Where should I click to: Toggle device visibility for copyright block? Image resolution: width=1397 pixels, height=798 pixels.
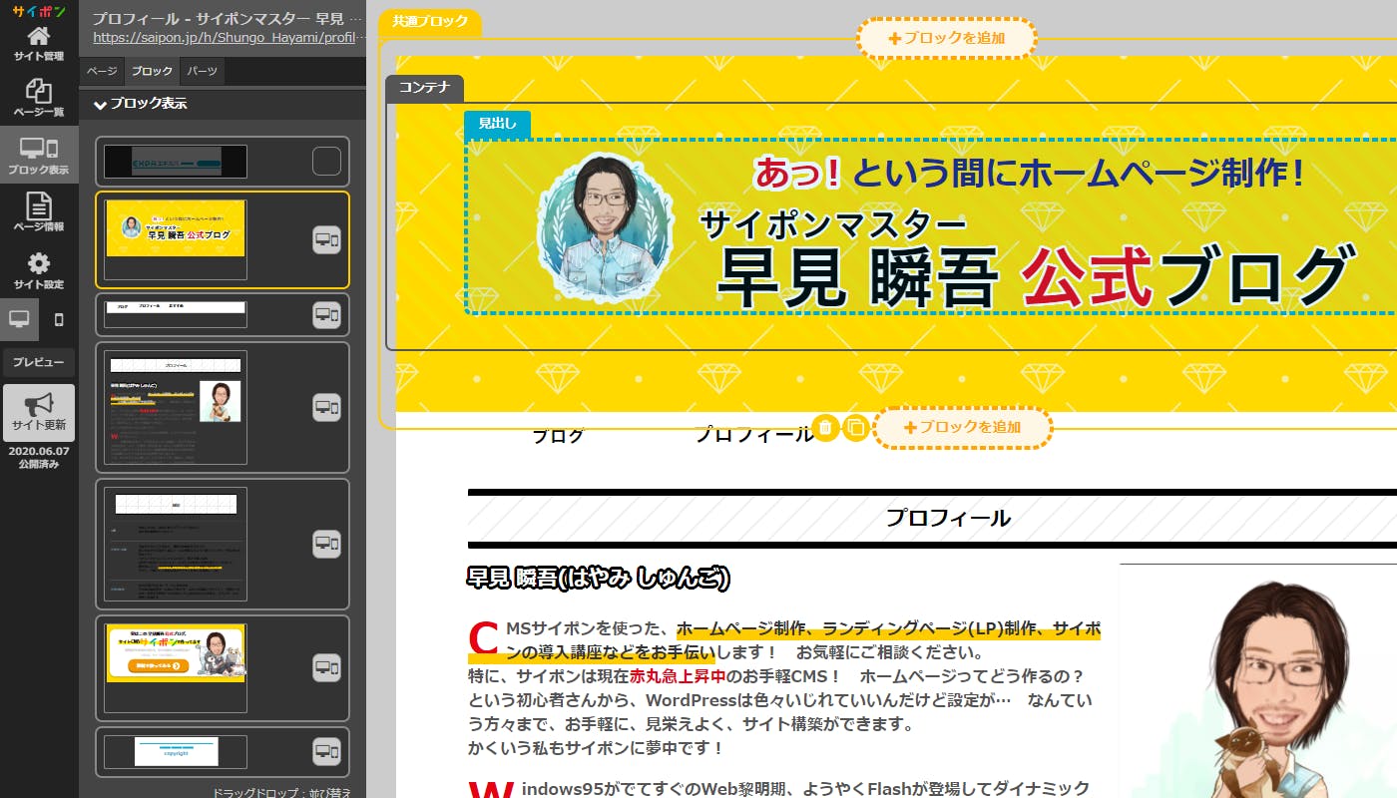click(x=326, y=752)
